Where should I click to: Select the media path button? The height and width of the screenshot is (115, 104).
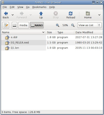24,25
